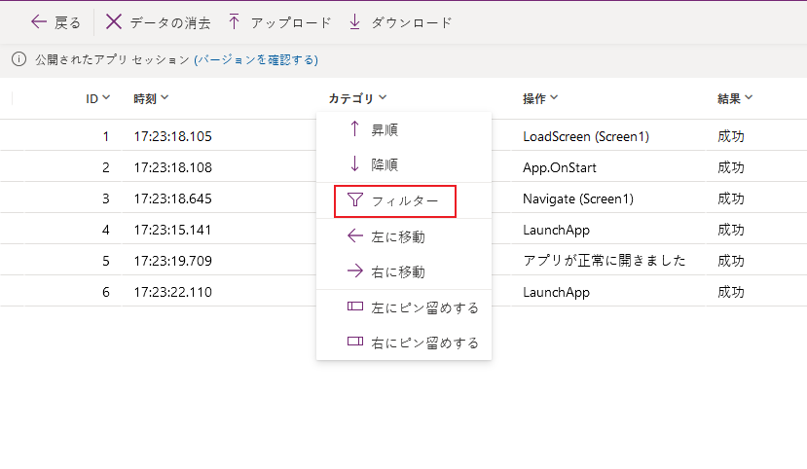Image resolution: width=807 pixels, height=469 pixels.
Task: Click the left arrow icon beside 左に移動
Action: pos(355,236)
